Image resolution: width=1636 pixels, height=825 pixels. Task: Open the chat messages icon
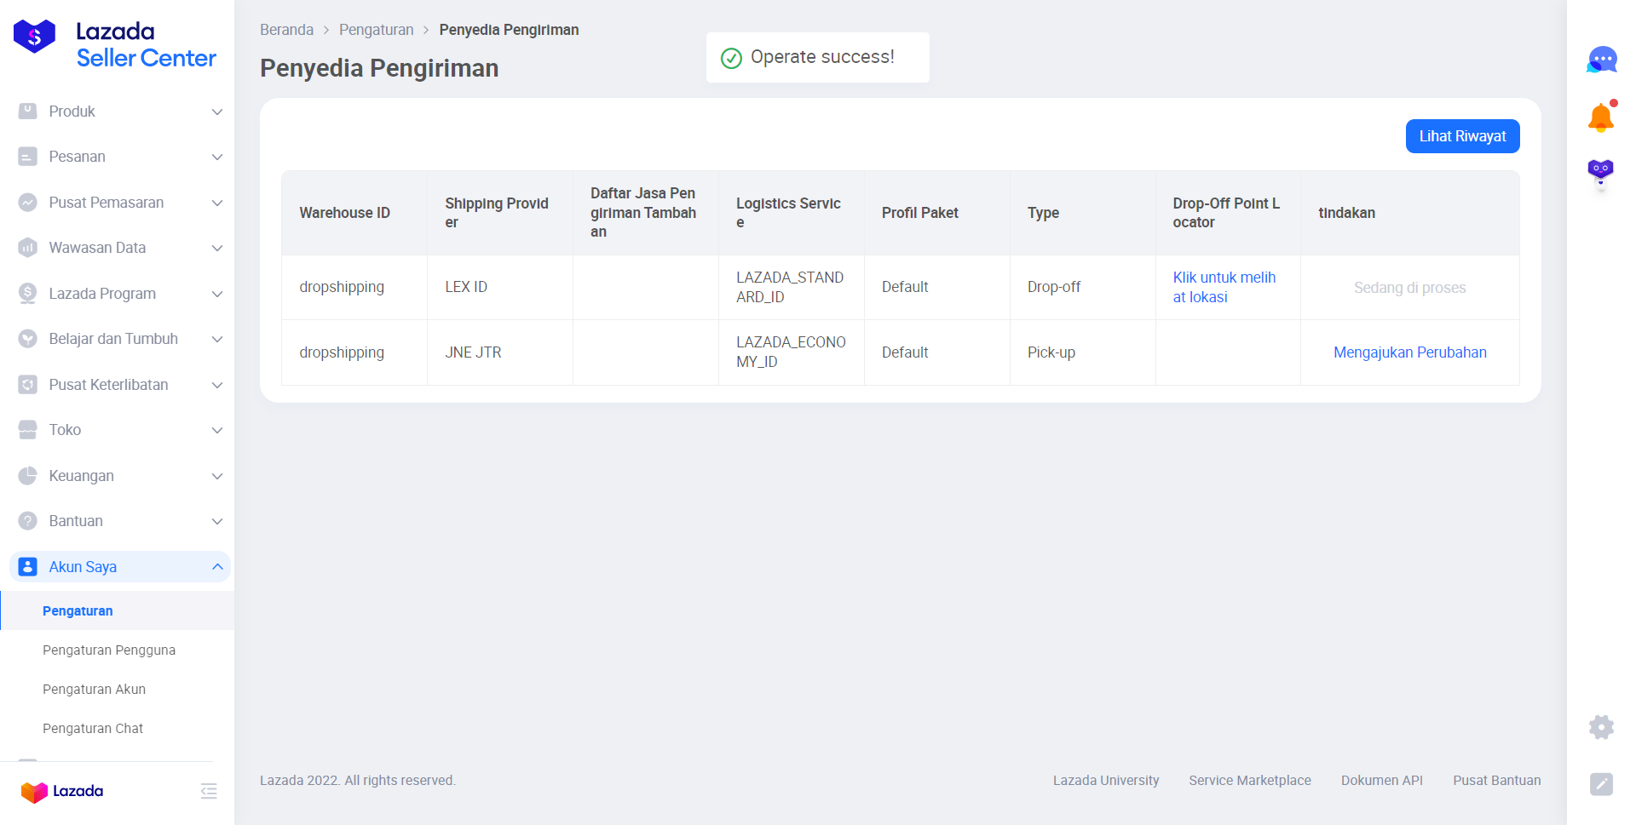click(1601, 60)
